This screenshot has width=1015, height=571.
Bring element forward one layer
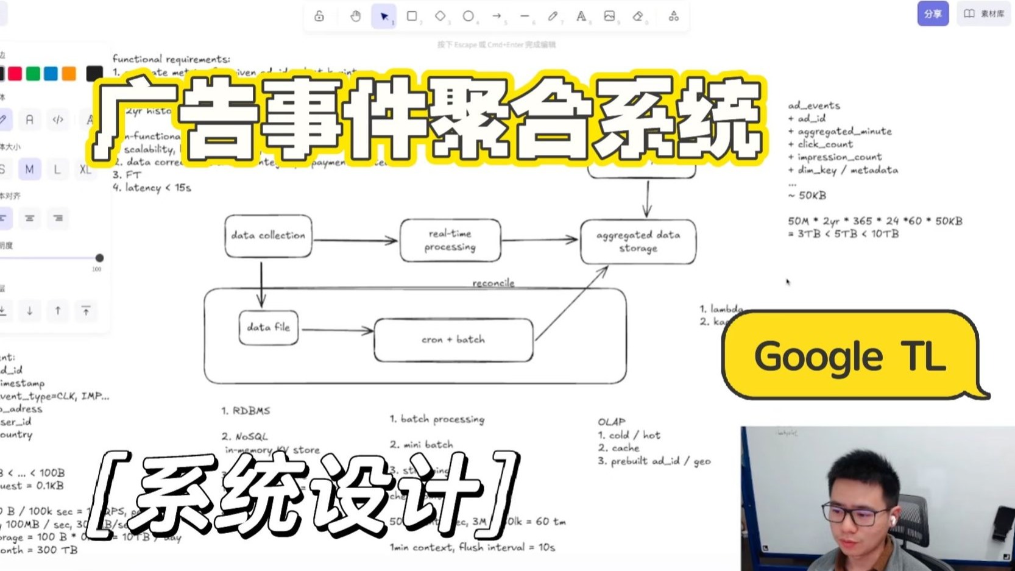58,311
